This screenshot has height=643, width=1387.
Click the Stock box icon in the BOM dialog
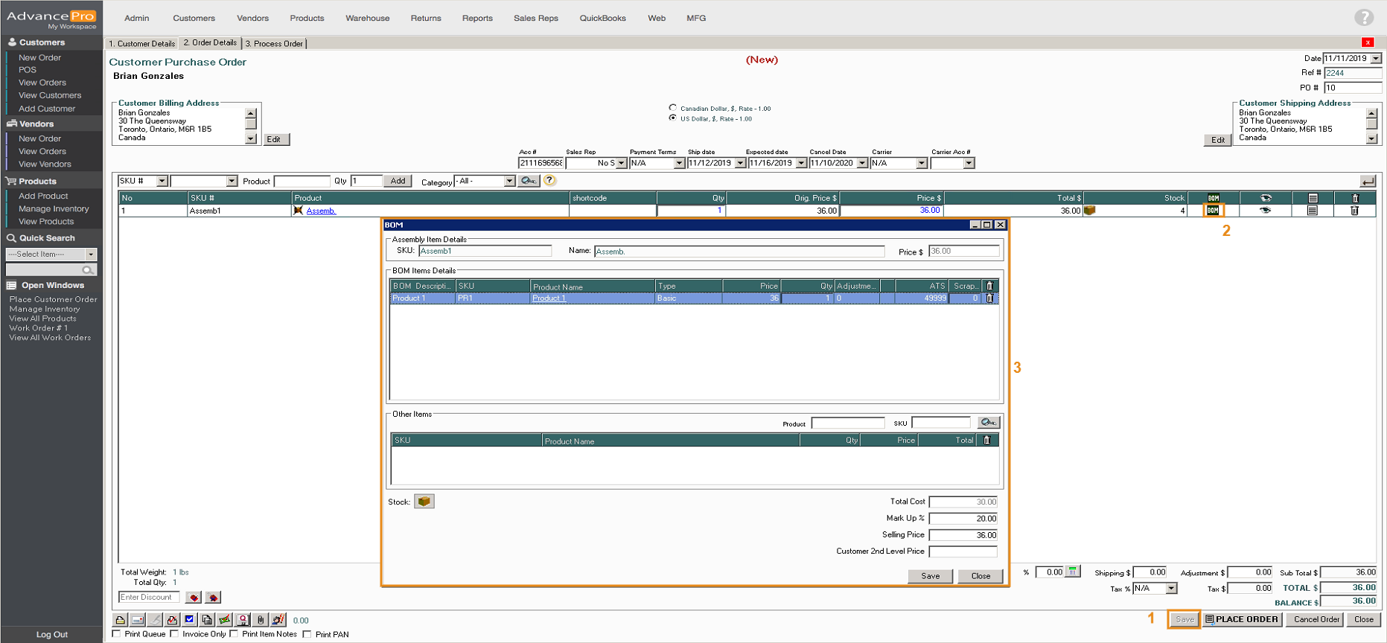point(424,502)
